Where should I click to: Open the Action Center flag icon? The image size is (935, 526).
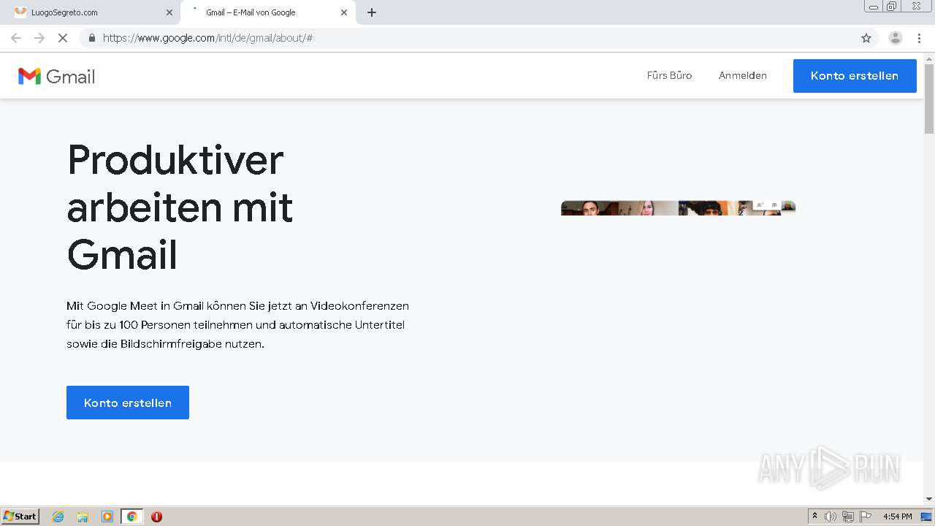(866, 517)
